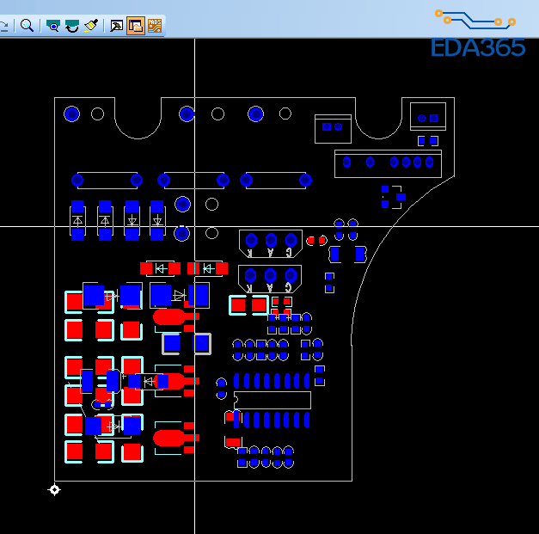Select the lower K A G three-pin component
The image size is (539, 534).
tap(270, 279)
